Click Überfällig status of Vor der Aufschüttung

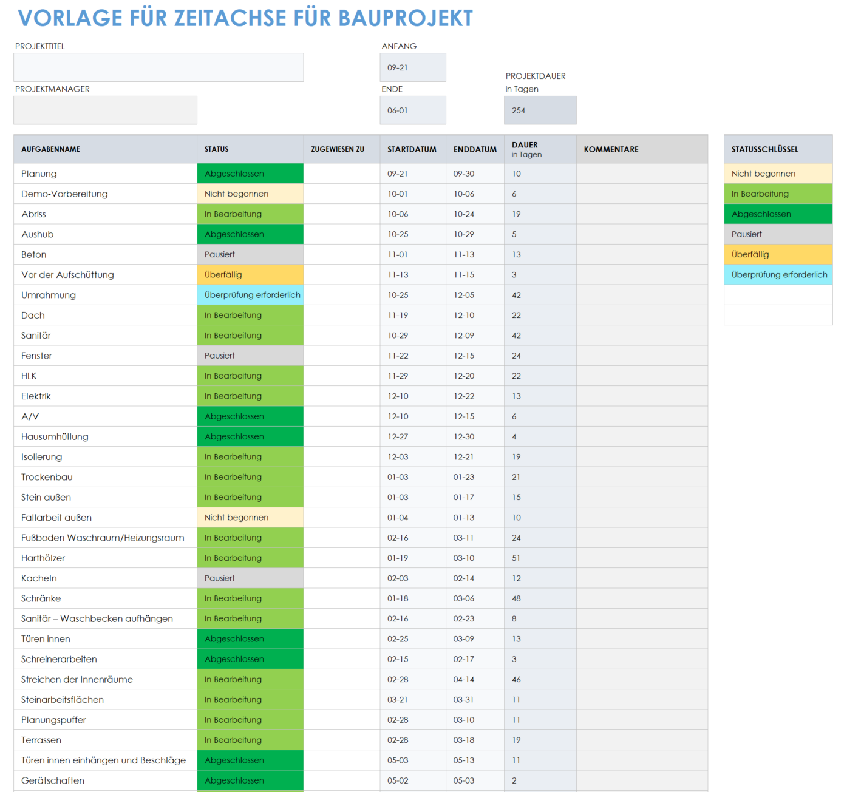250,275
